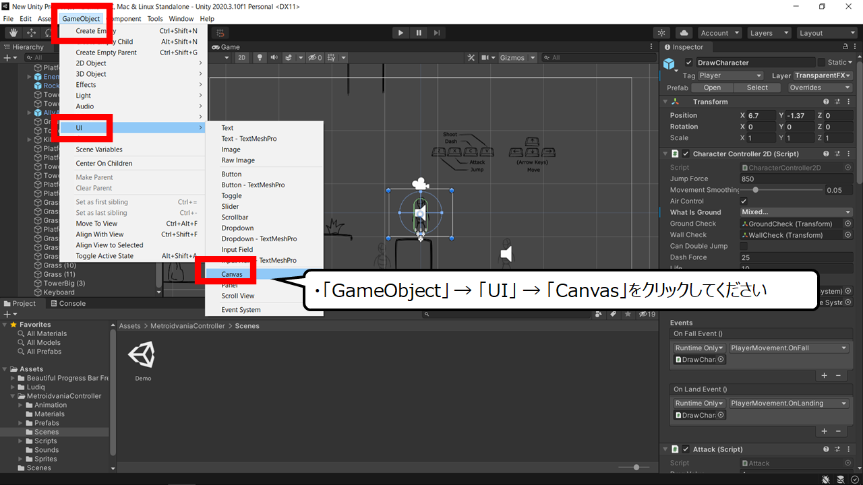The height and width of the screenshot is (485, 863).
Task: Open On Fall Event Runtime Only dropdown
Action: [699, 348]
